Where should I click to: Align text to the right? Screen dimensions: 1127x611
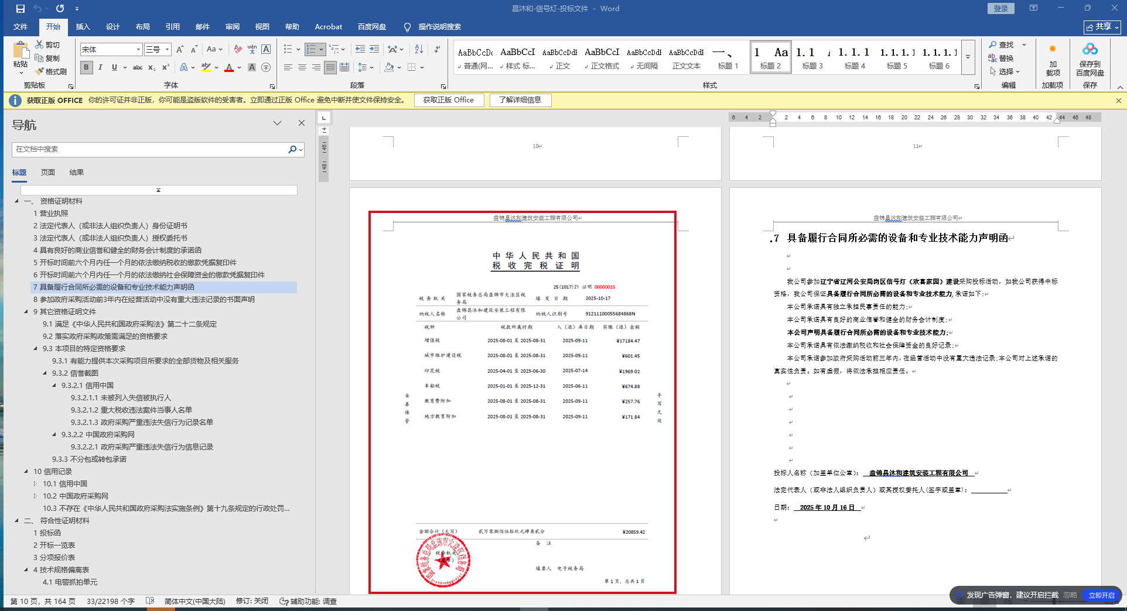[x=316, y=67]
